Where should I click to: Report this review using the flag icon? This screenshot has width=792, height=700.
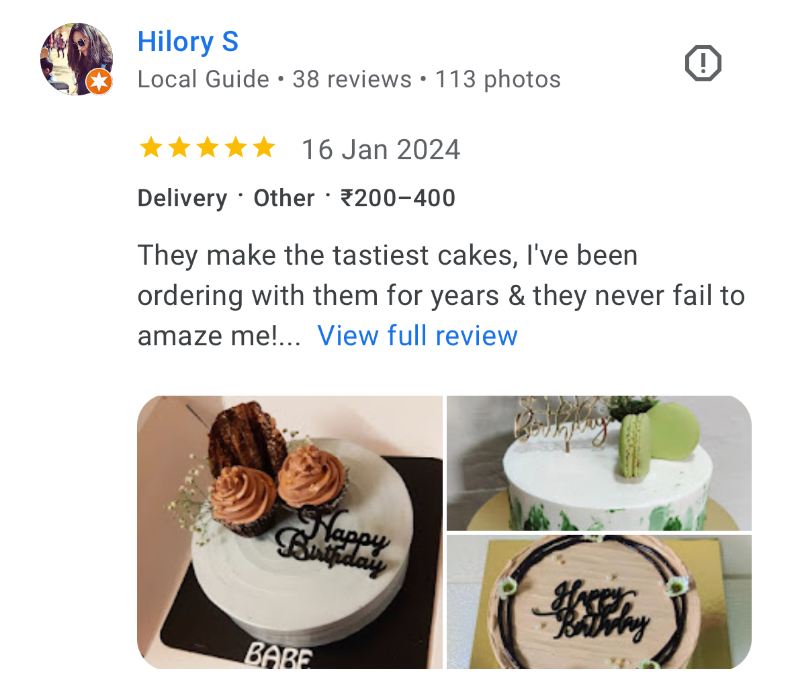point(703,64)
